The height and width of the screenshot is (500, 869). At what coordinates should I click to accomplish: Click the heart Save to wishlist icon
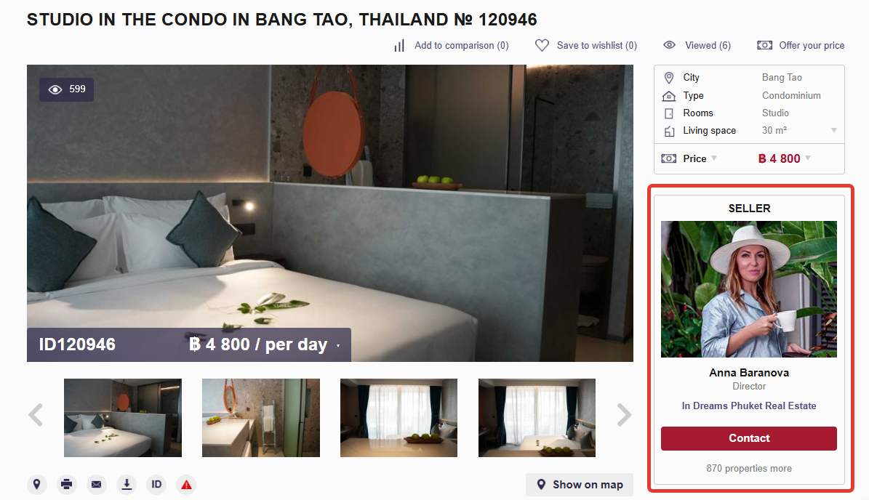point(542,45)
